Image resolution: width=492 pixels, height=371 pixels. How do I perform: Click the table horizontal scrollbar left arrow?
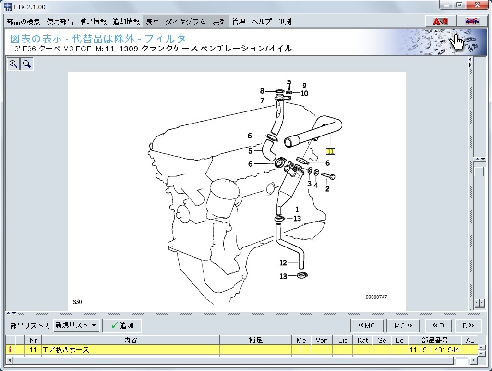[9, 360]
